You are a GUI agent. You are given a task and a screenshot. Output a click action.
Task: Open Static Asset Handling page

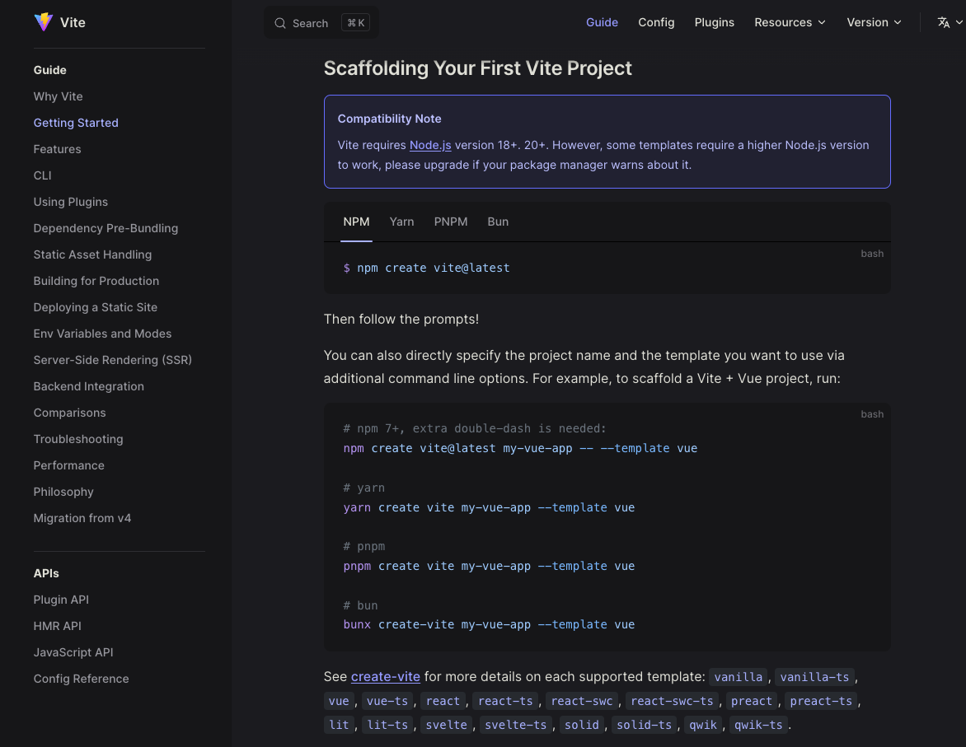[92, 255]
